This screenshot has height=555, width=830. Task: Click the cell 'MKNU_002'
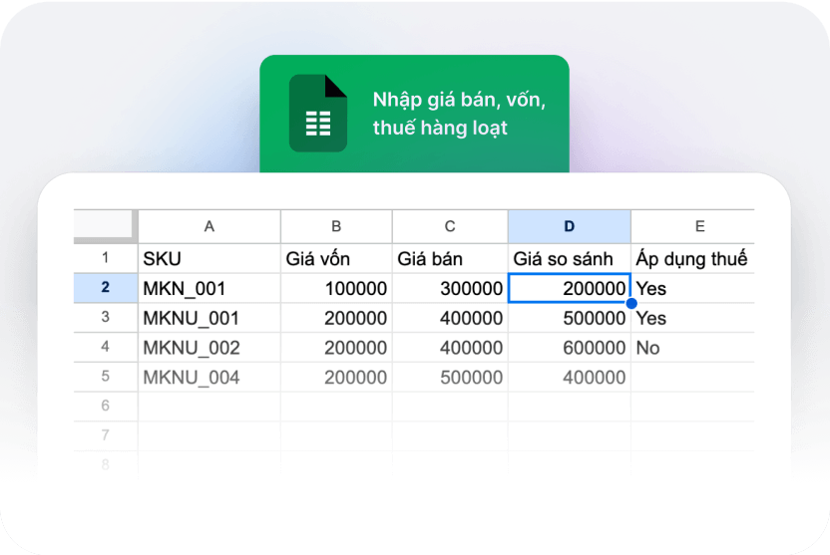pyautogui.click(x=209, y=348)
